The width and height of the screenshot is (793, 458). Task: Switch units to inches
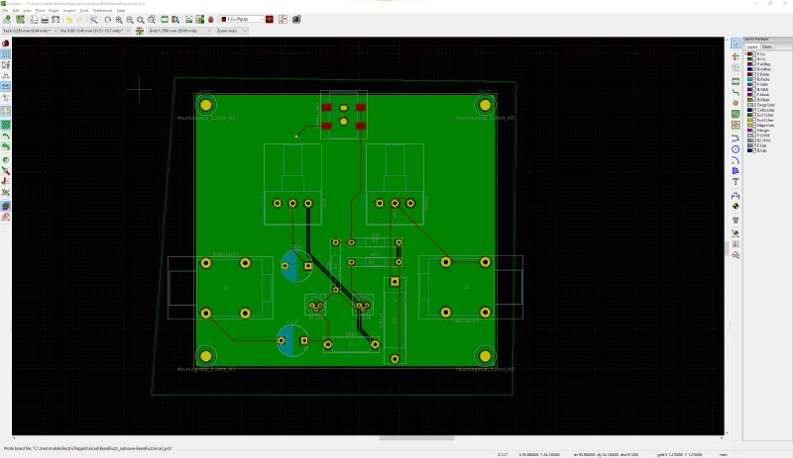click(x=6, y=76)
